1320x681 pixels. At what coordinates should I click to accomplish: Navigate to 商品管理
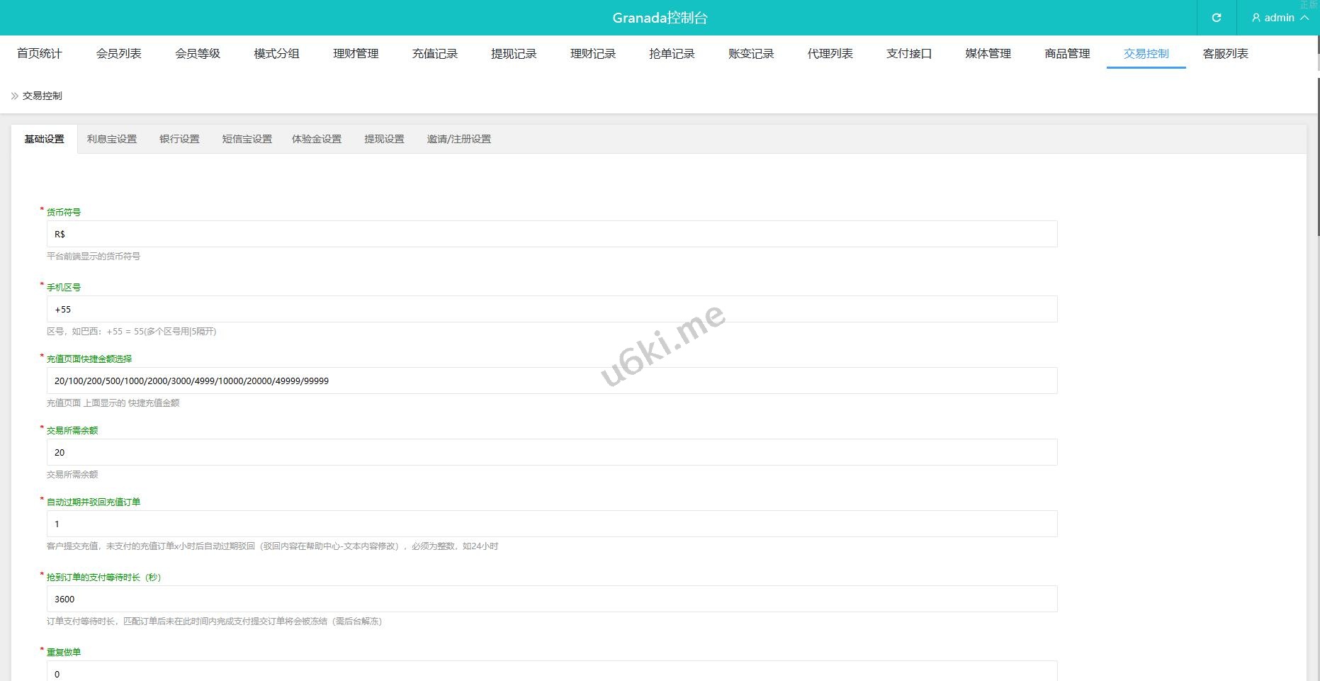click(x=1067, y=54)
